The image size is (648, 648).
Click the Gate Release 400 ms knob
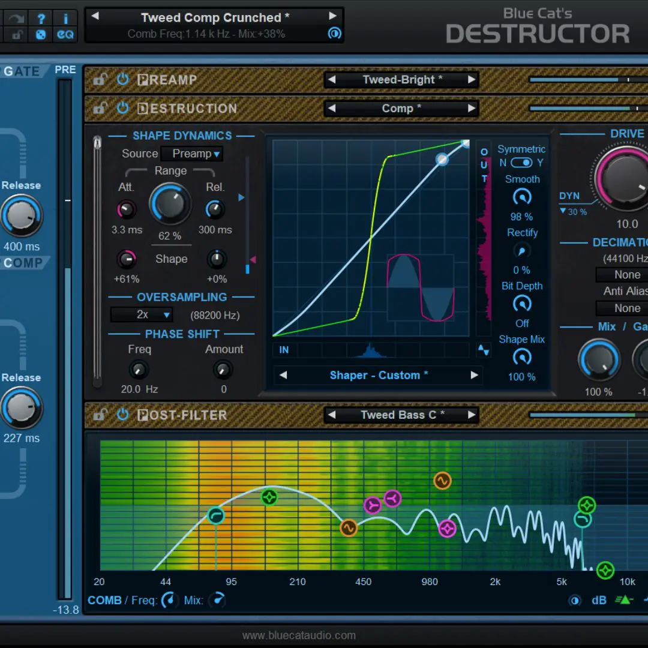22,216
